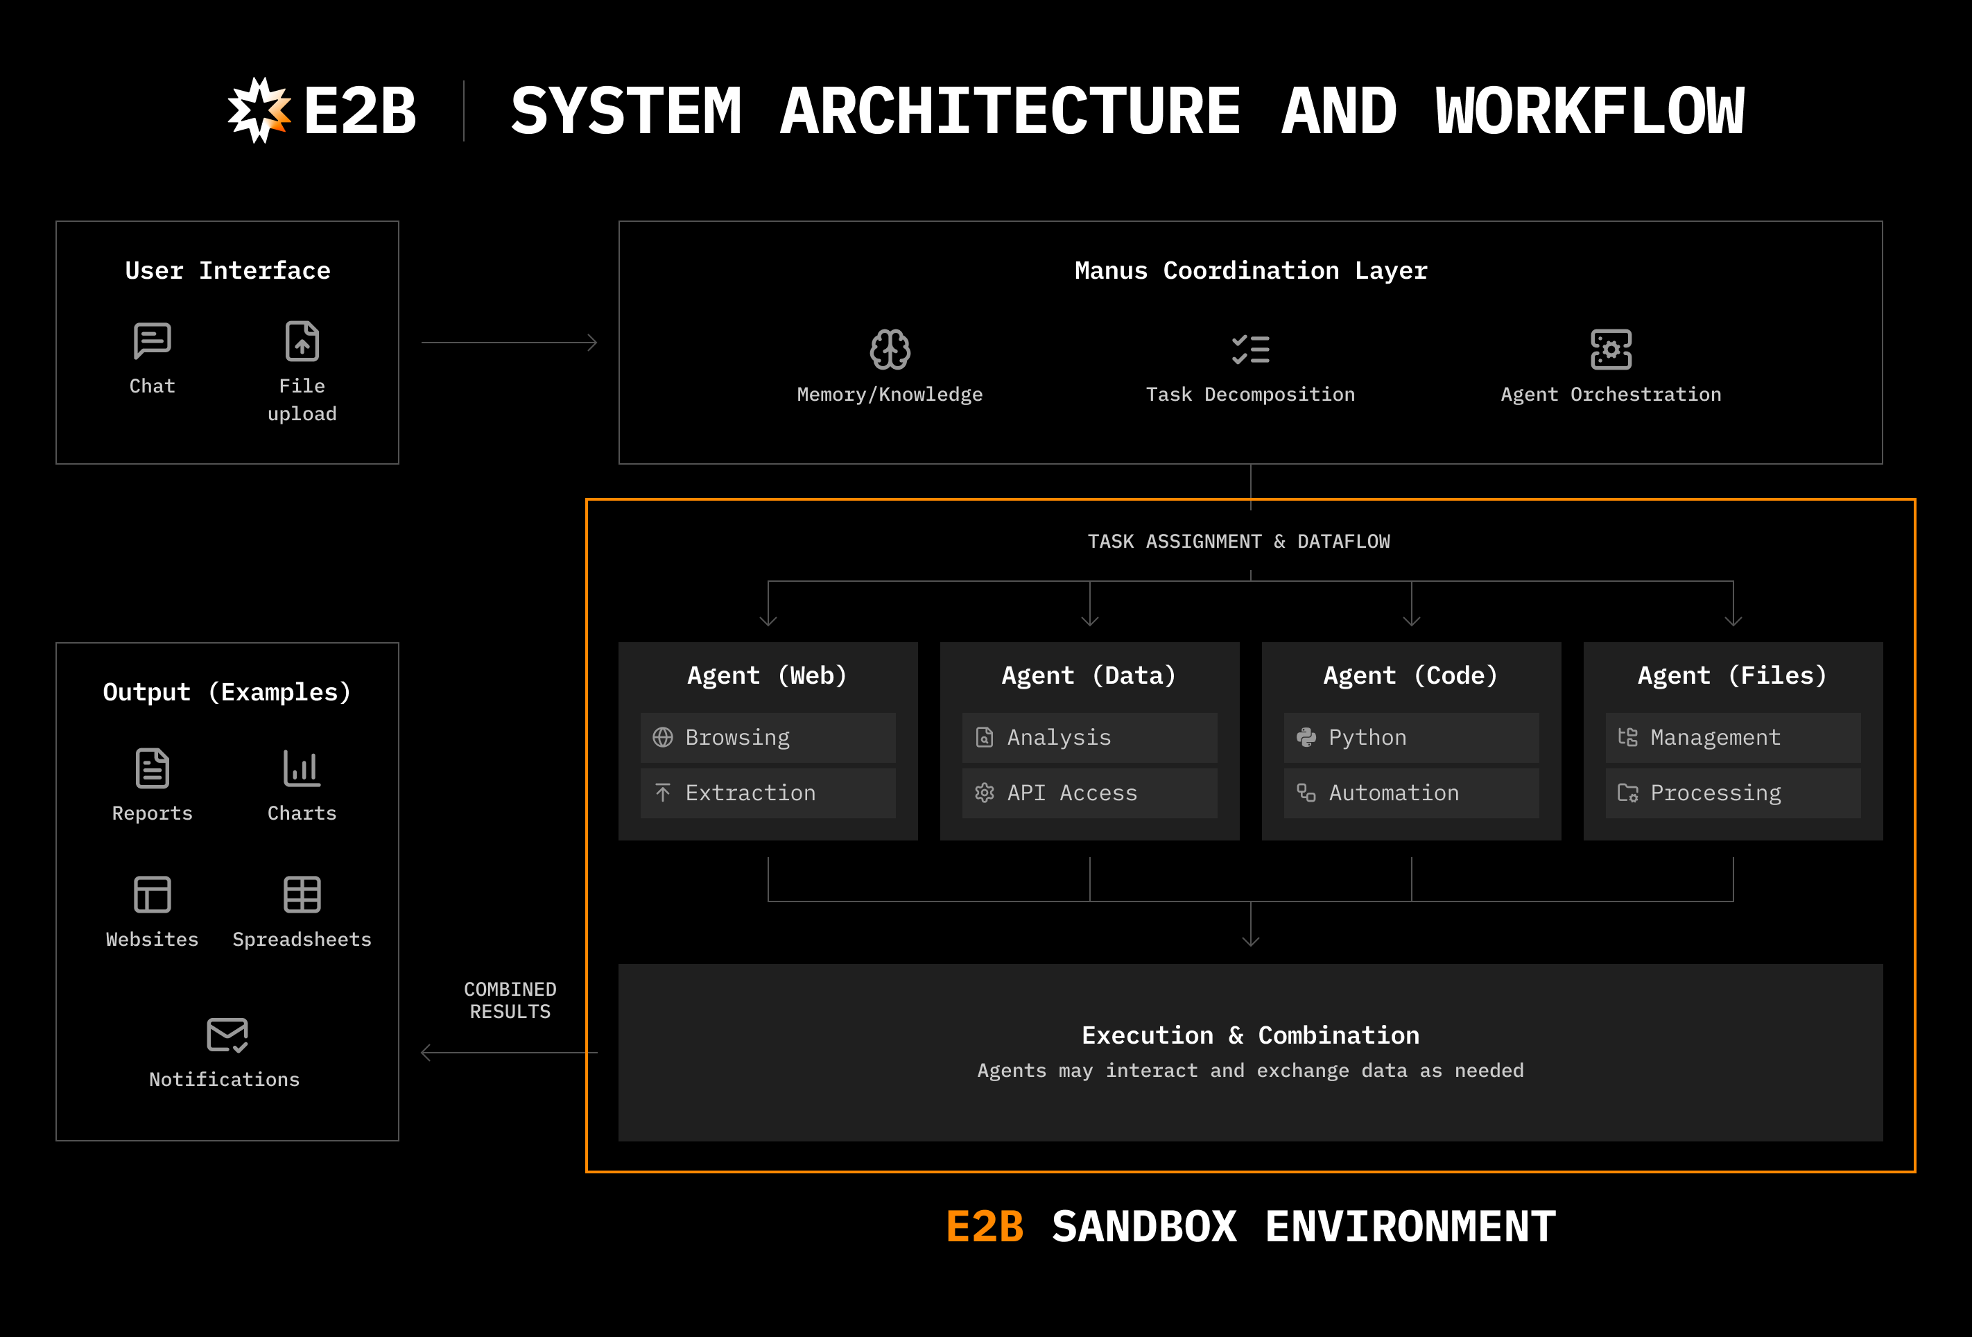Select the Notifications envelope icon

226,1034
